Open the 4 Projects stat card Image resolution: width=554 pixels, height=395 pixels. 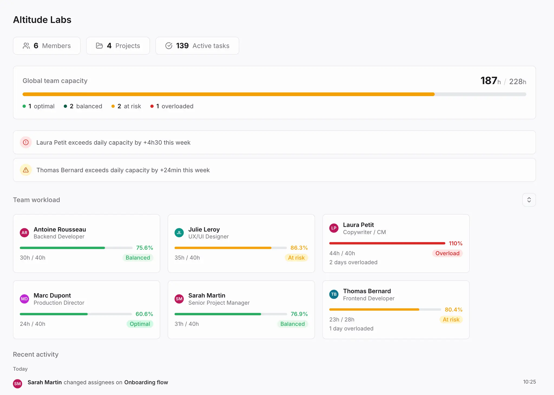118,46
